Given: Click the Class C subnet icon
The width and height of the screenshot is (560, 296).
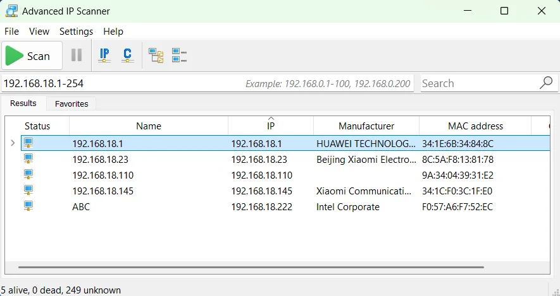Looking at the screenshot, I should coord(127,55).
